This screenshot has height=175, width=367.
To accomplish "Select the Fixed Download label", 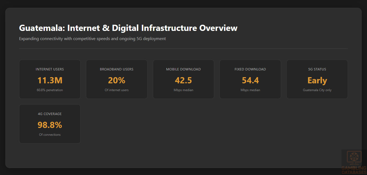I will point(250,69).
